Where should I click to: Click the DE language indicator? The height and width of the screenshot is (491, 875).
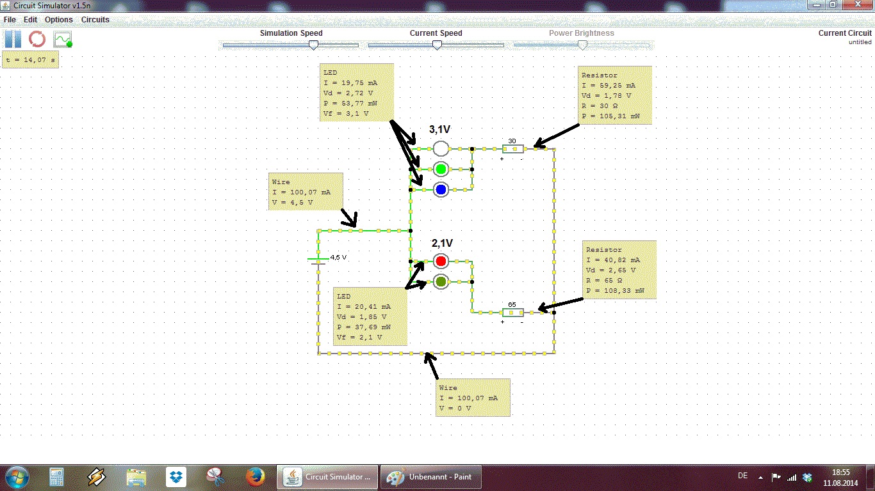coord(743,476)
